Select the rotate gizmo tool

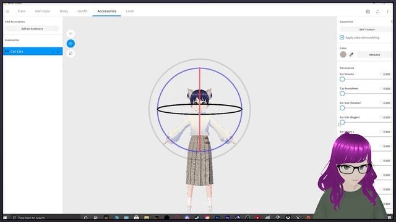(x=71, y=44)
